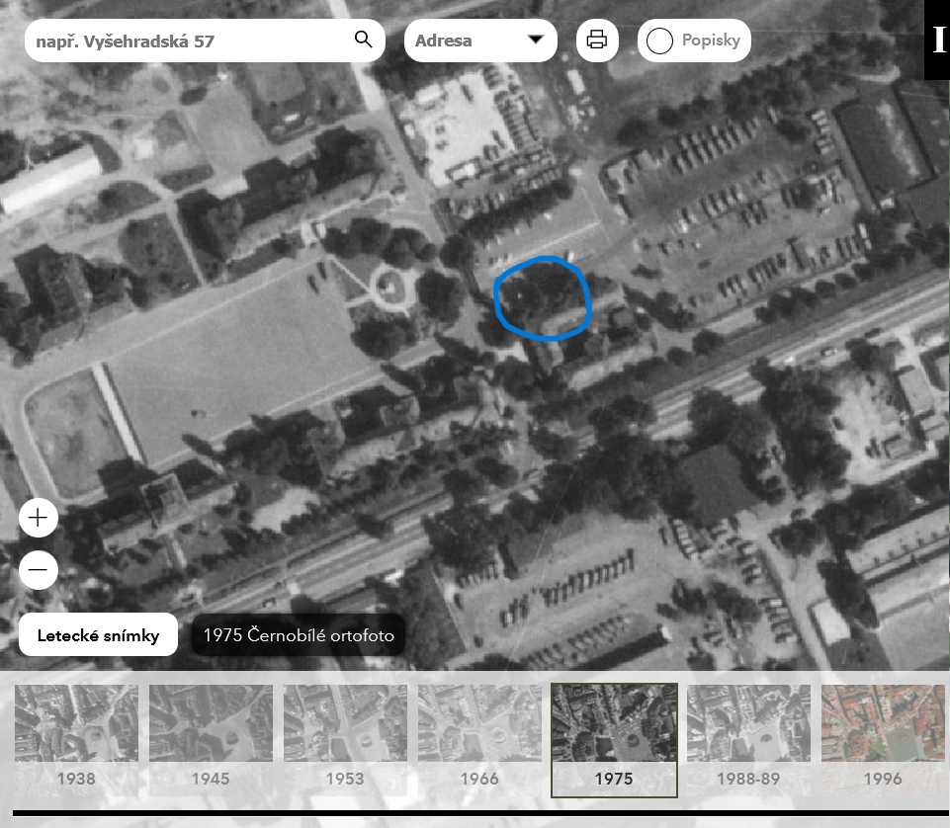The image size is (950, 828).
Task: Open the Adresa dropdown
Action: click(x=480, y=41)
